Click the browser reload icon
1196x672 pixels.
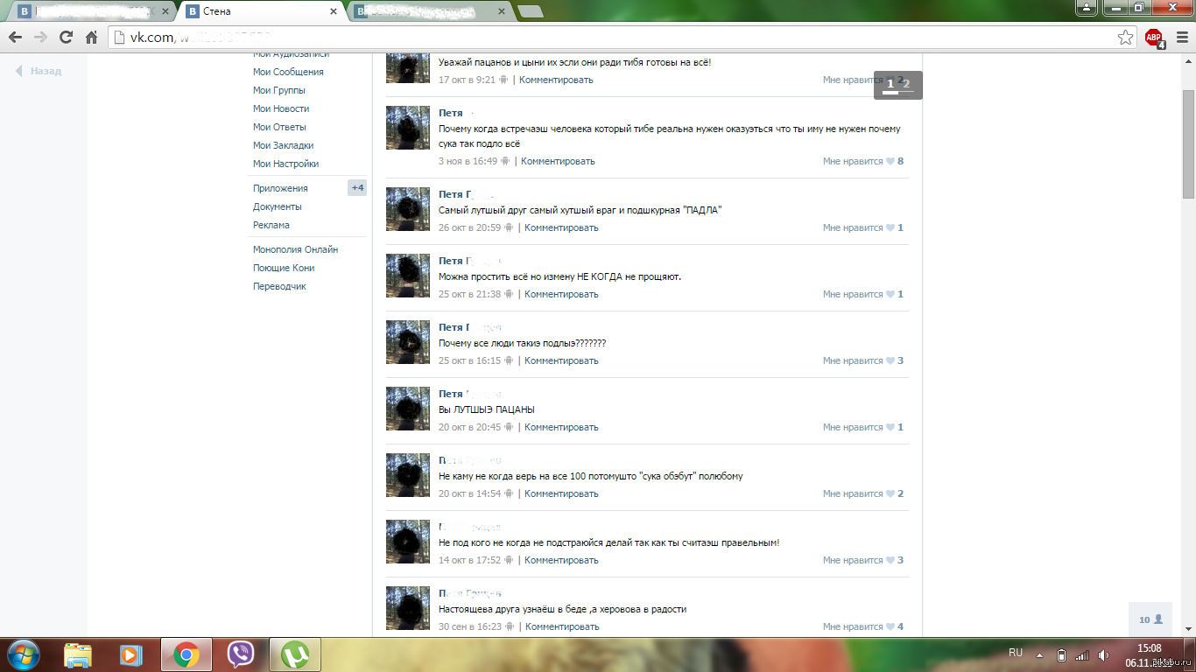pos(66,38)
